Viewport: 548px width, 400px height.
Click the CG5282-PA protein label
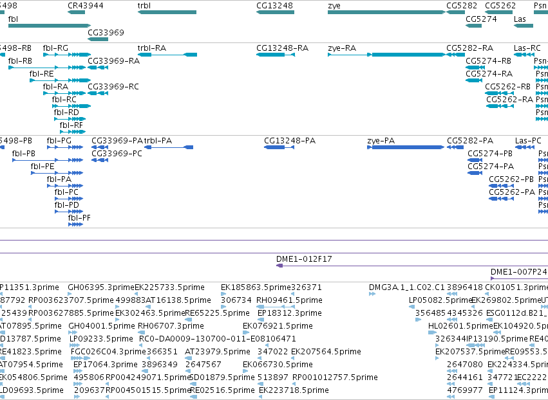(470, 141)
